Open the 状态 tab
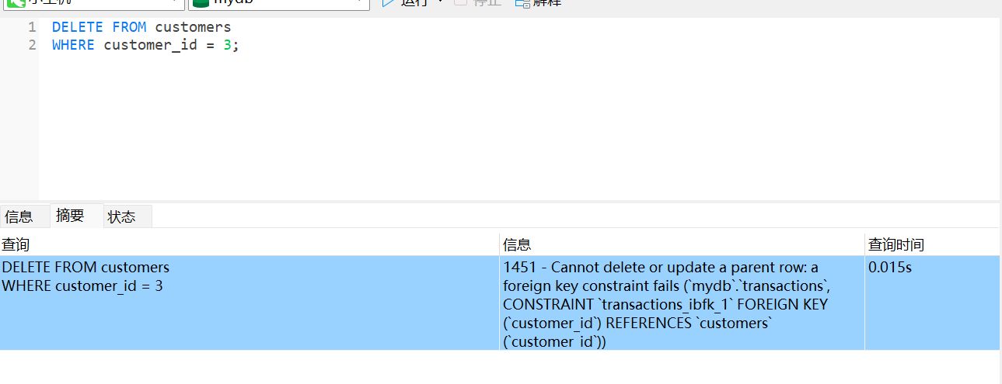This screenshot has height=384, width=1002. 121,217
